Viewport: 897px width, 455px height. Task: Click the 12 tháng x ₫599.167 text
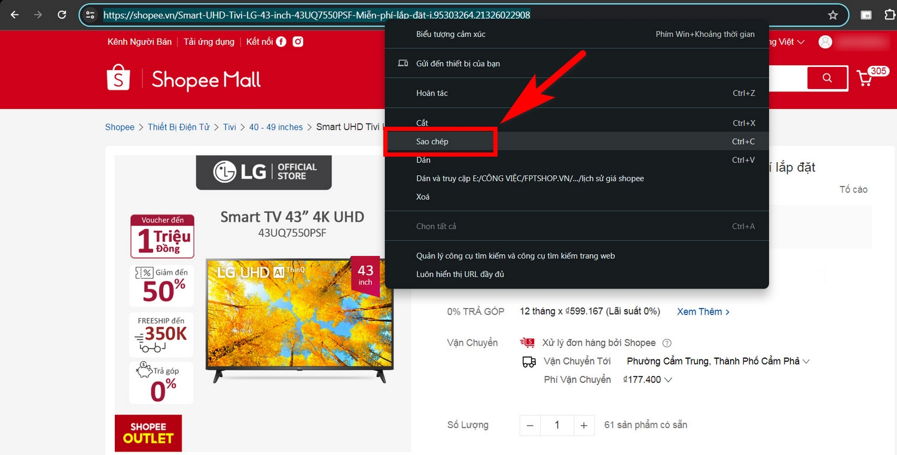590,312
